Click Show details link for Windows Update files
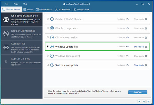This screenshot has height=105, width=154. [139, 47]
